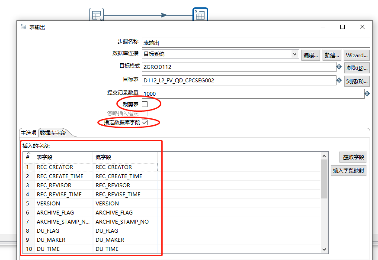Enable the 裁剪表 truncate checkbox
Viewport: 378px width, 260px height.
tap(144, 104)
